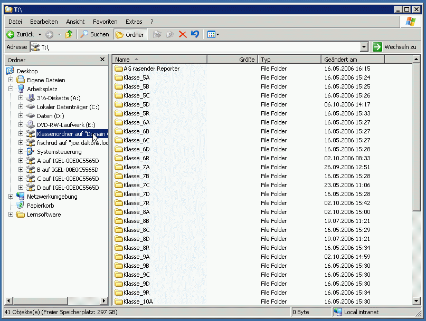The image size is (426, 321).
Task: Click the blue Undo arrow icon
Action: [x=195, y=34]
